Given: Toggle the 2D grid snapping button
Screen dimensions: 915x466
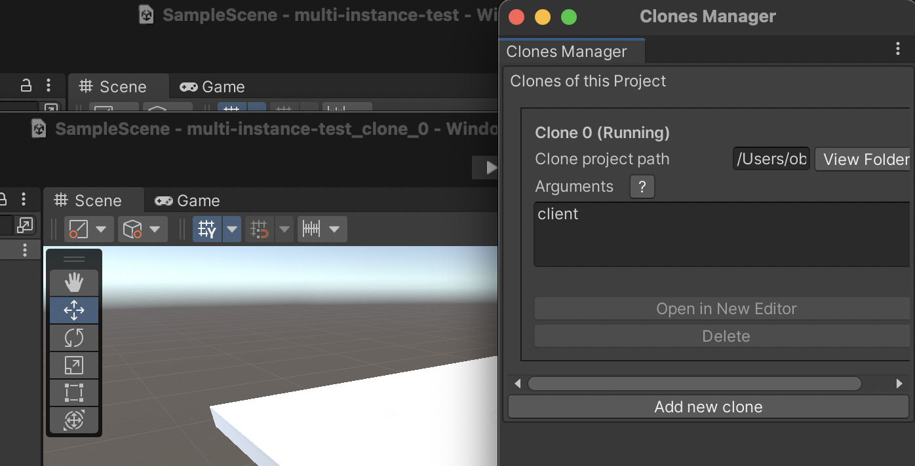Looking at the screenshot, I should click(258, 229).
